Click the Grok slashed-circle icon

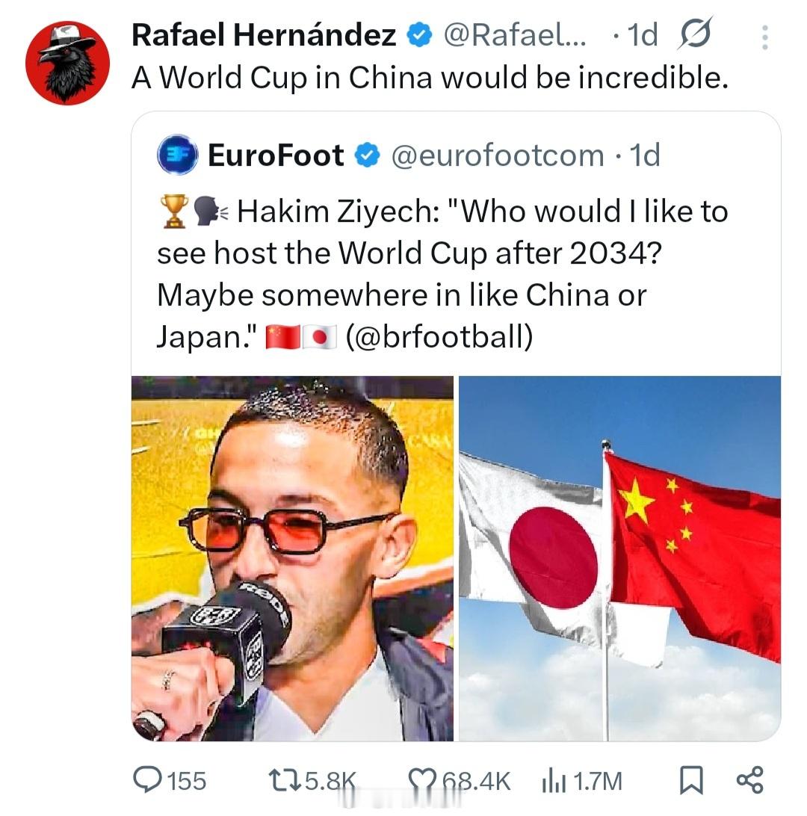(x=695, y=34)
